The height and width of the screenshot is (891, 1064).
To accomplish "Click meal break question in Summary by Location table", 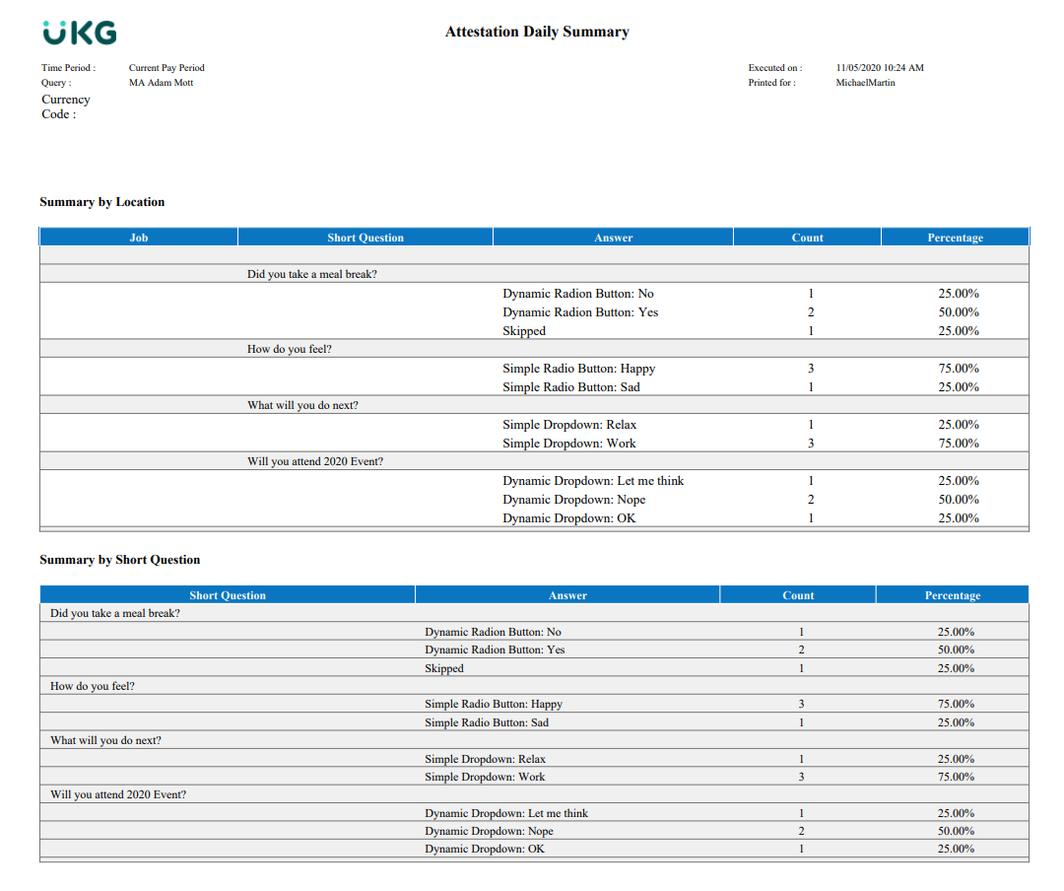I will (312, 274).
